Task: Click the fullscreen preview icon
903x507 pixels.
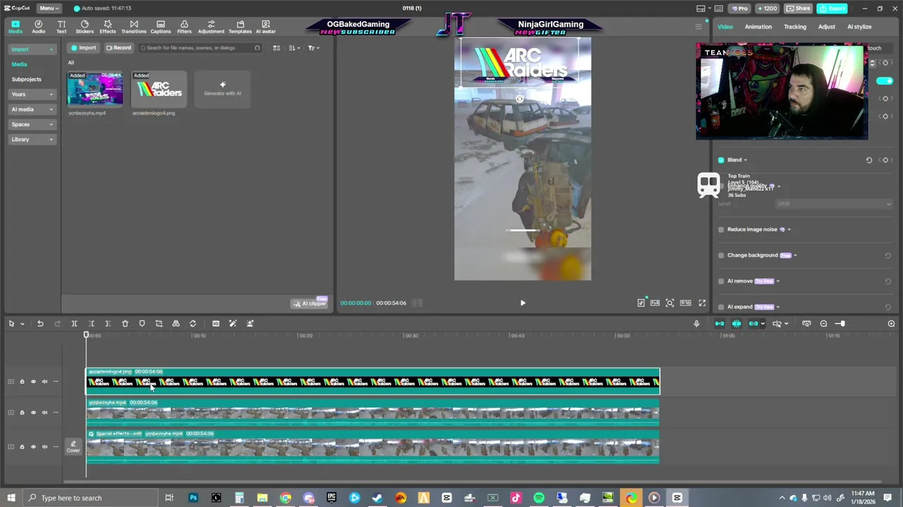Action: (702, 303)
